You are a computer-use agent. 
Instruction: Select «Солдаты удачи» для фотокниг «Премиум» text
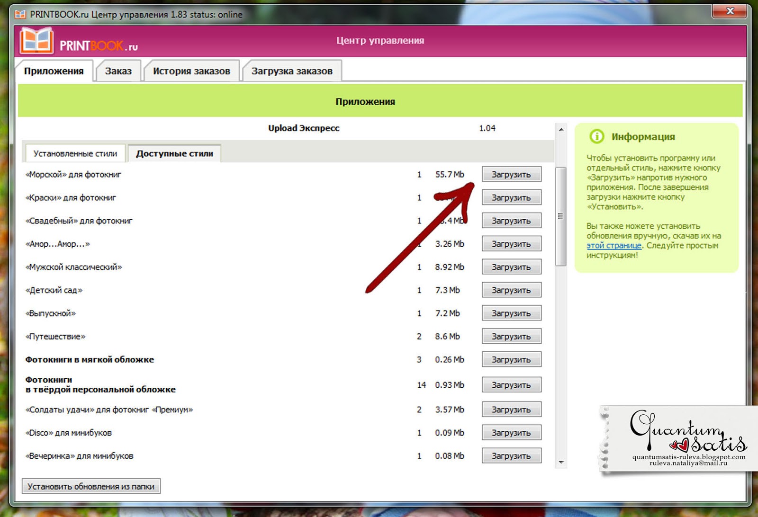click(109, 410)
